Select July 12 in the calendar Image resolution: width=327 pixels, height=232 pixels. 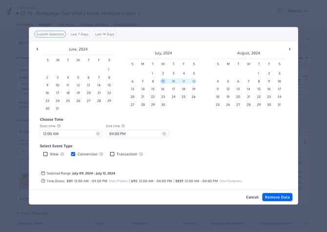tap(194, 81)
